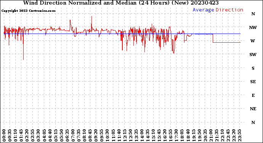Screen dimensions: 263x143
Task: Click the "22:10" time axis label
Action: pos(222,135)
